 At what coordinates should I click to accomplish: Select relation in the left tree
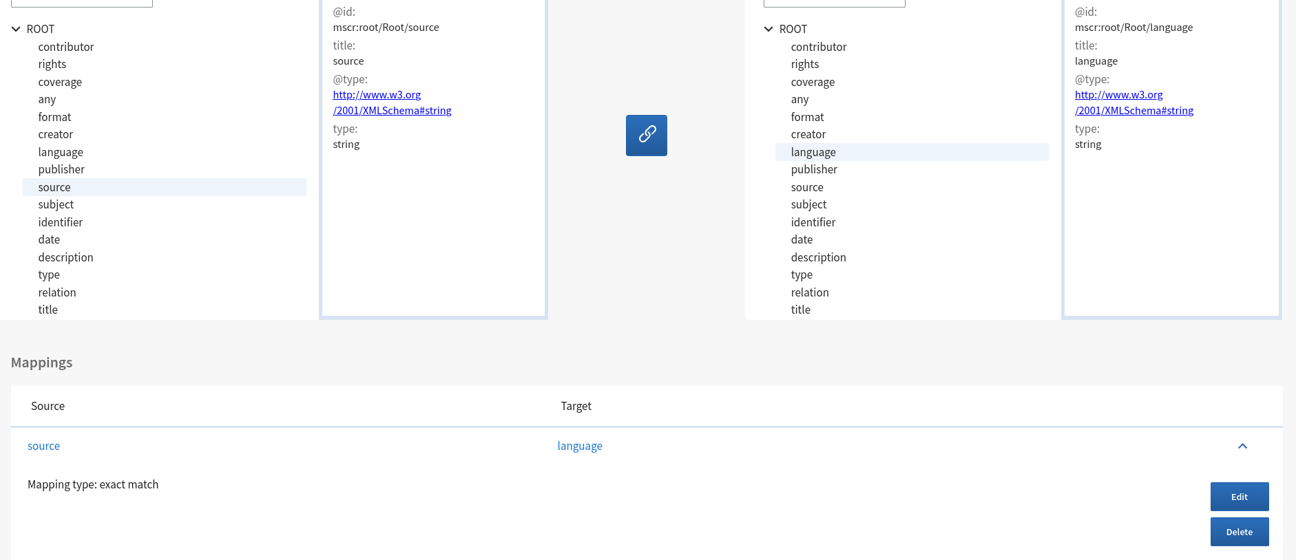coord(57,292)
